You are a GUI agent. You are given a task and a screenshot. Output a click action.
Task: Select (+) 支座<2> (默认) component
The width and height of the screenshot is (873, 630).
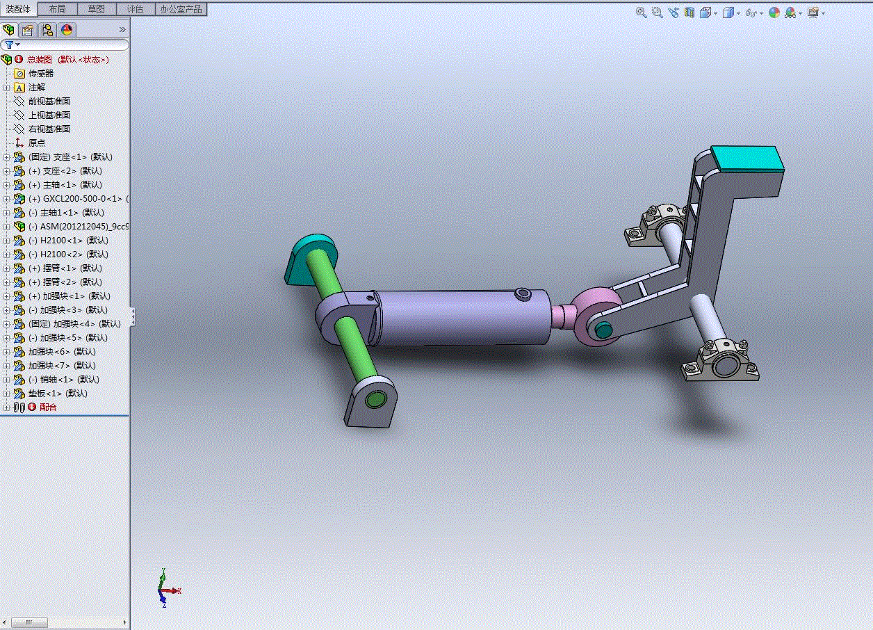click(65, 170)
